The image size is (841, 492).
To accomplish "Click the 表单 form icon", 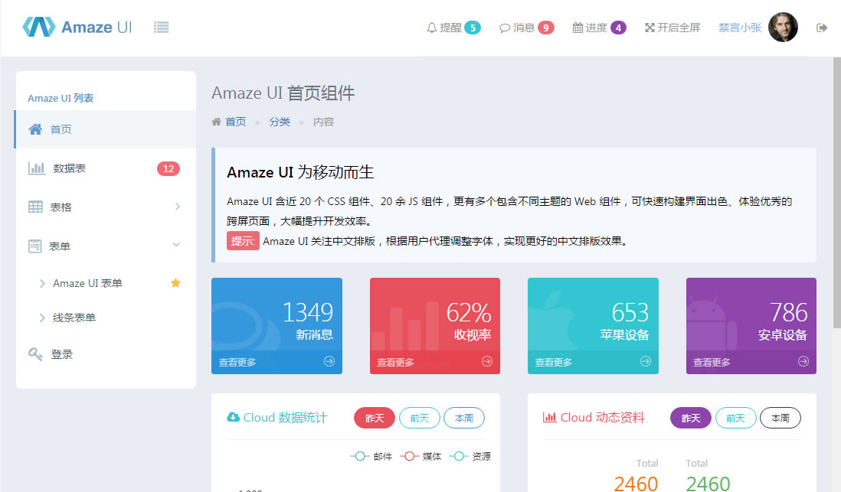I will point(35,246).
